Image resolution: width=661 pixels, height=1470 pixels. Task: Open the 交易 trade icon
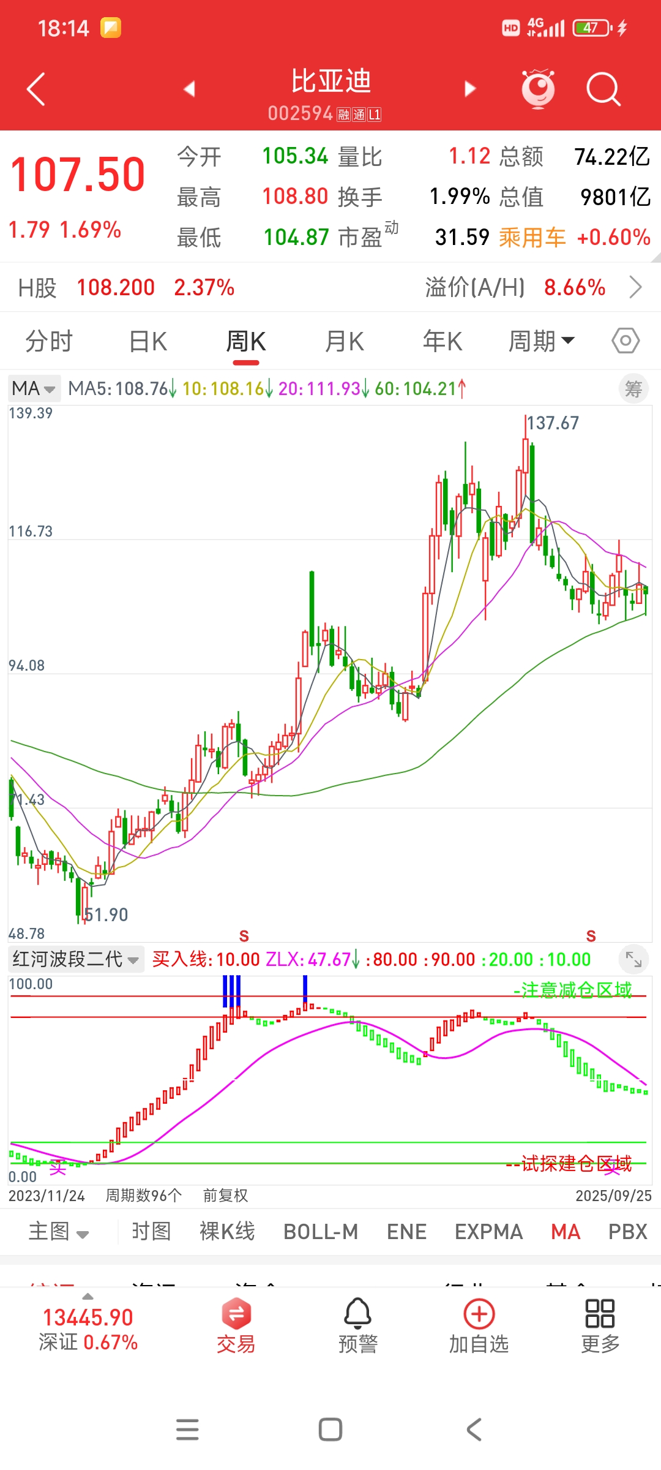click(236, 1325)
